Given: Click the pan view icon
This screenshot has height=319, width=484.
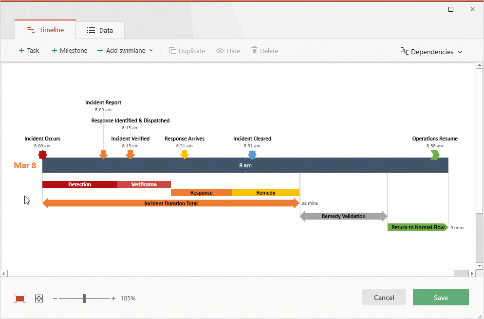Looking at the screenshot, I should (39, 299).
